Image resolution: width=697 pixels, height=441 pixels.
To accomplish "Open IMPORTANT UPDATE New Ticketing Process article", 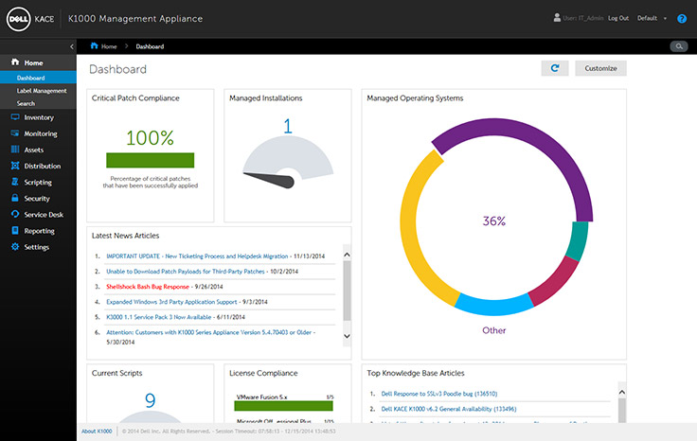I will tap(197, 256).
